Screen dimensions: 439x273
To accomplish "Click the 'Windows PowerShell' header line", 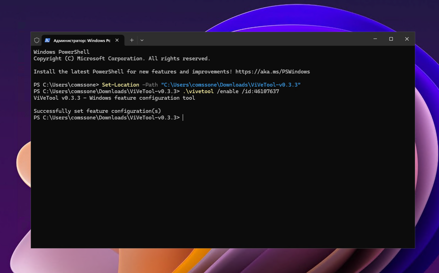I will click(x=61, y=52).
